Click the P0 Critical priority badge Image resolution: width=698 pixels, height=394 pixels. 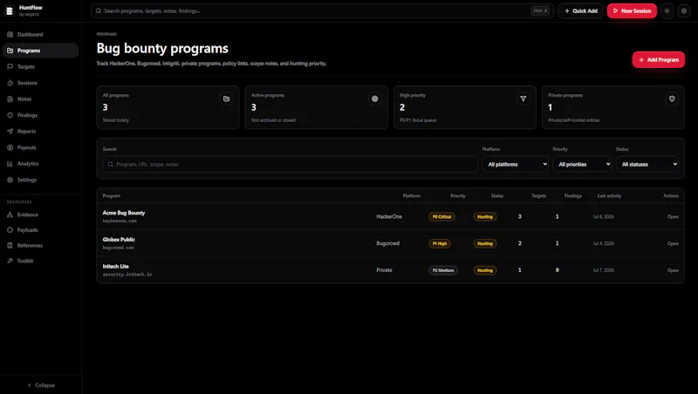[x=441, y=216]
